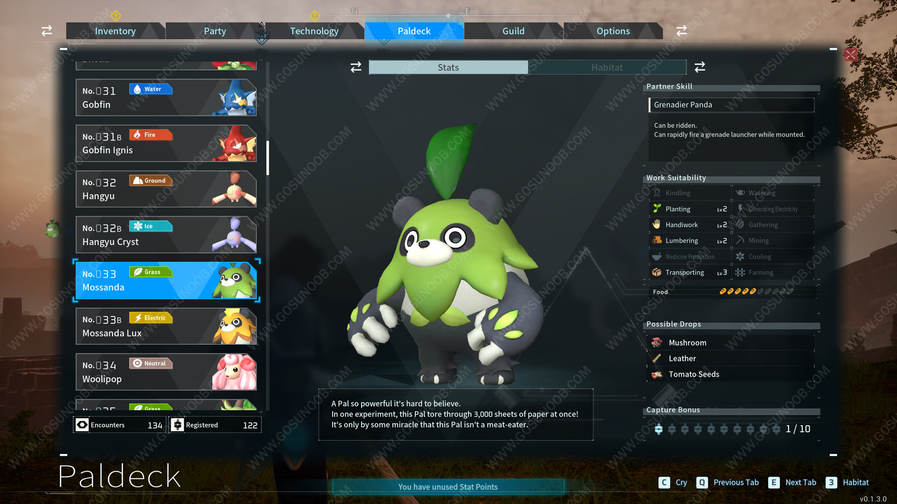The image size is (897, 504).
Task: Click the Tomato Seeds drop item
Action: click(732, 374)
